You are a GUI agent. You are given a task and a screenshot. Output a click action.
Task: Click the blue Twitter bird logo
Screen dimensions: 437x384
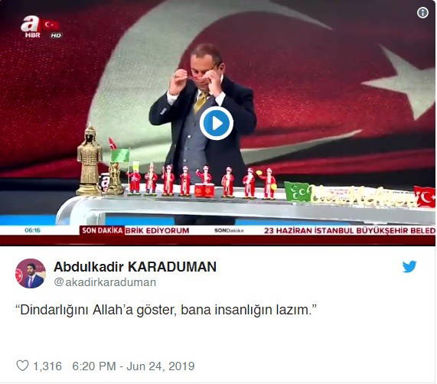point(409,266)
